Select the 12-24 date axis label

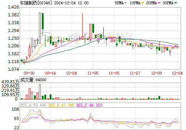[177, 73]
